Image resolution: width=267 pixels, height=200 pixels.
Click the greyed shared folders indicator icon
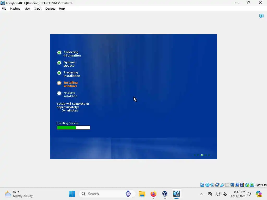pyautogui.click(x=227, y=185)
